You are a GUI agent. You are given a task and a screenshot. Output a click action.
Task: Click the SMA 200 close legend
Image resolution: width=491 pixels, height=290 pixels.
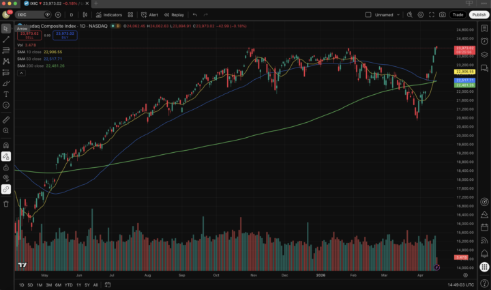coord(41,66)
